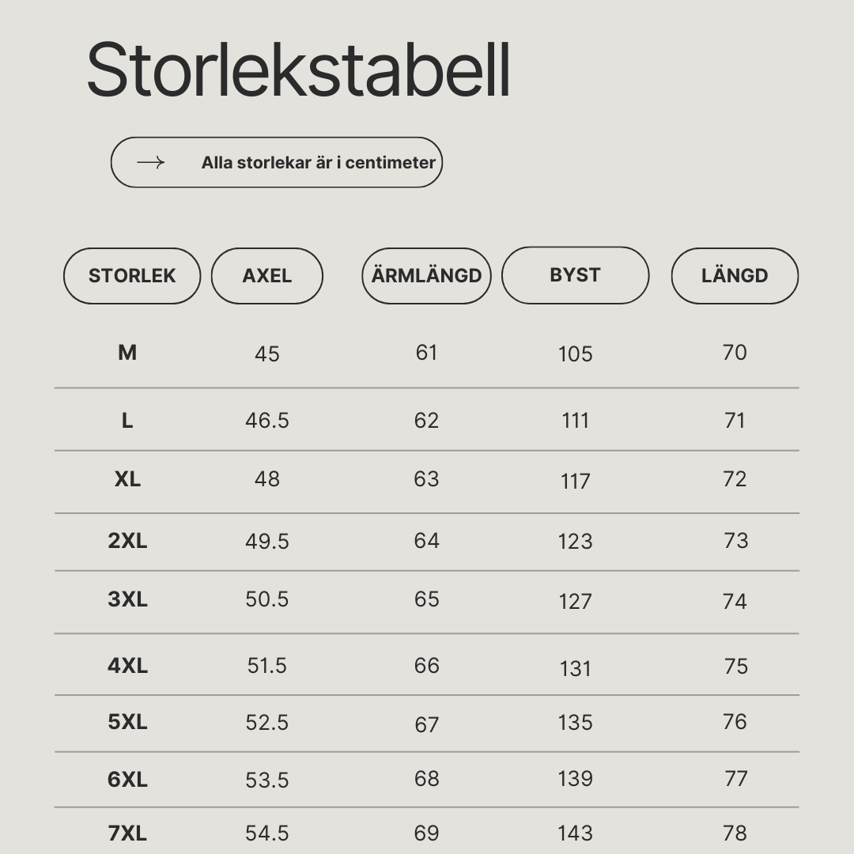Click the arrow icon in the centimeter note
Screen dimensions: 854x854
(150, 162)
